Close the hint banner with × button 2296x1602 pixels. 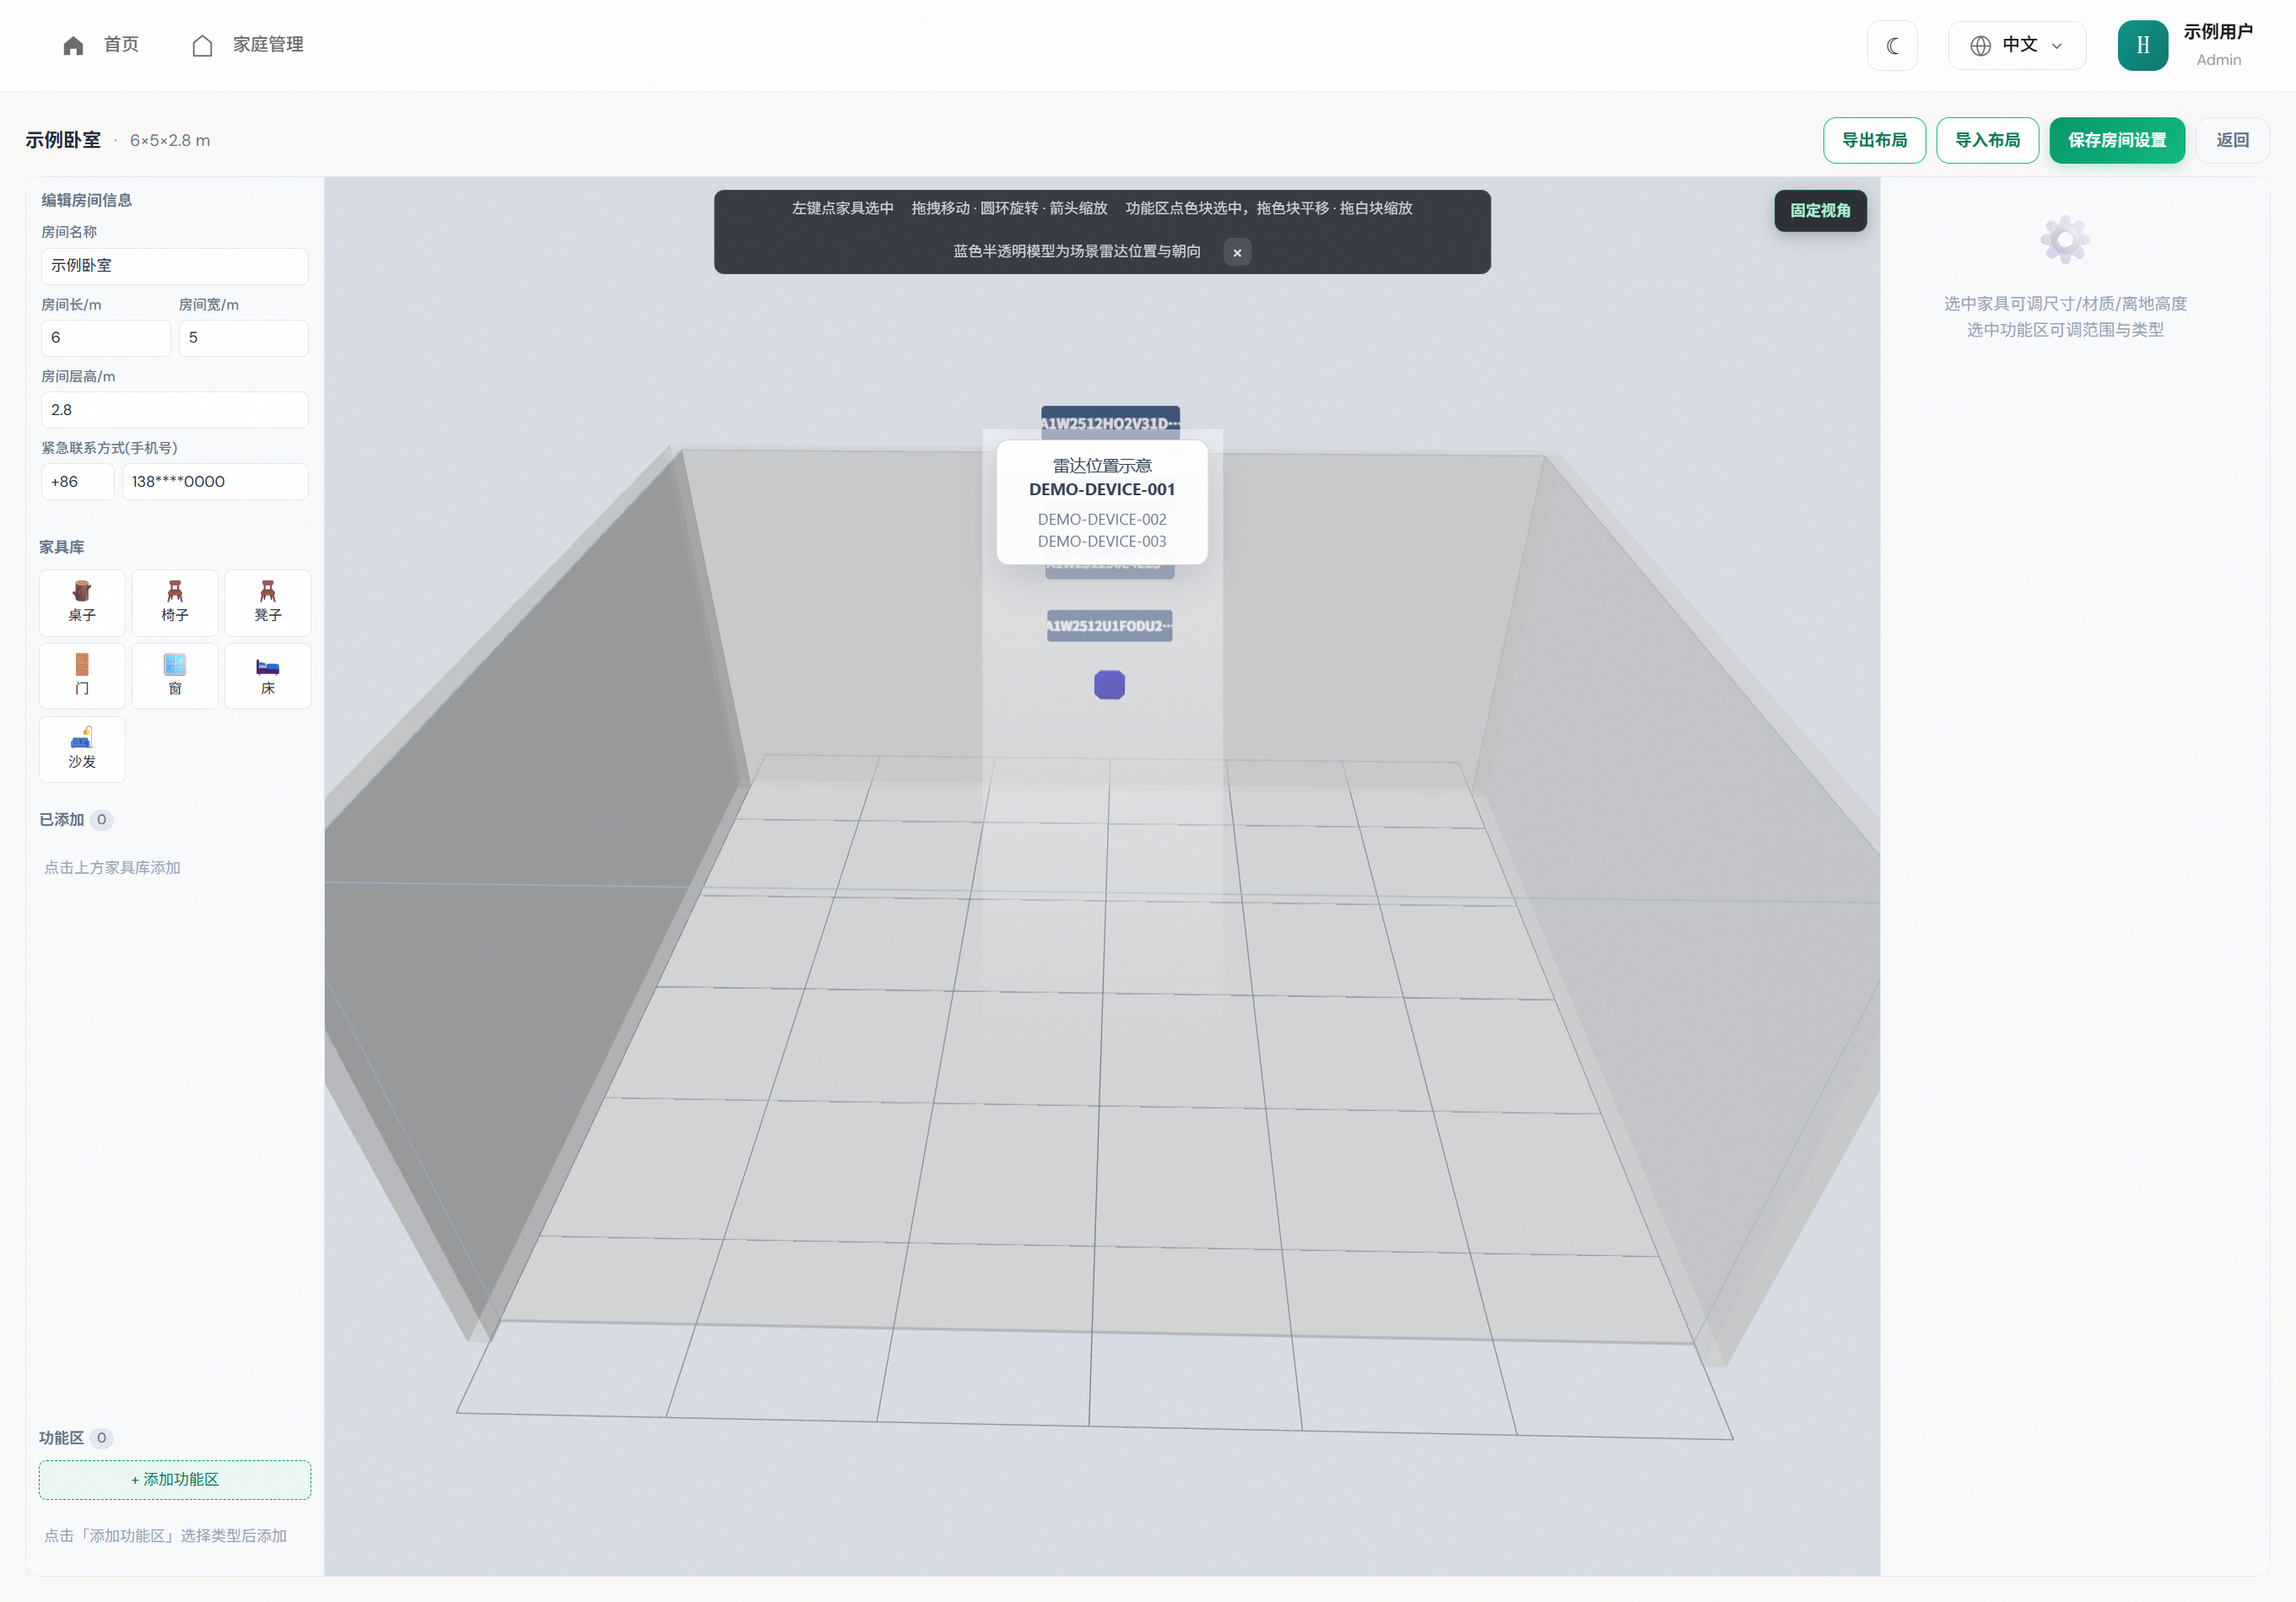point(1237,252)
